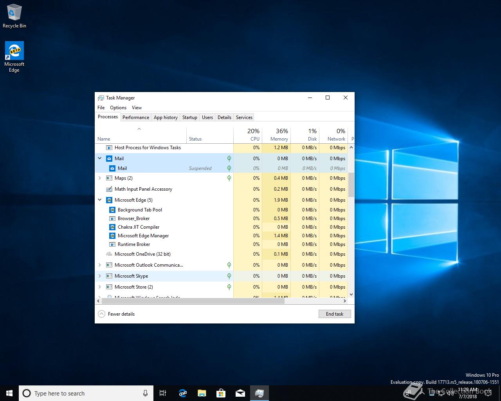The width and height of the screenshot is (501, 401).
Task: Sort by the Network column header
Action: click(333, 135)
